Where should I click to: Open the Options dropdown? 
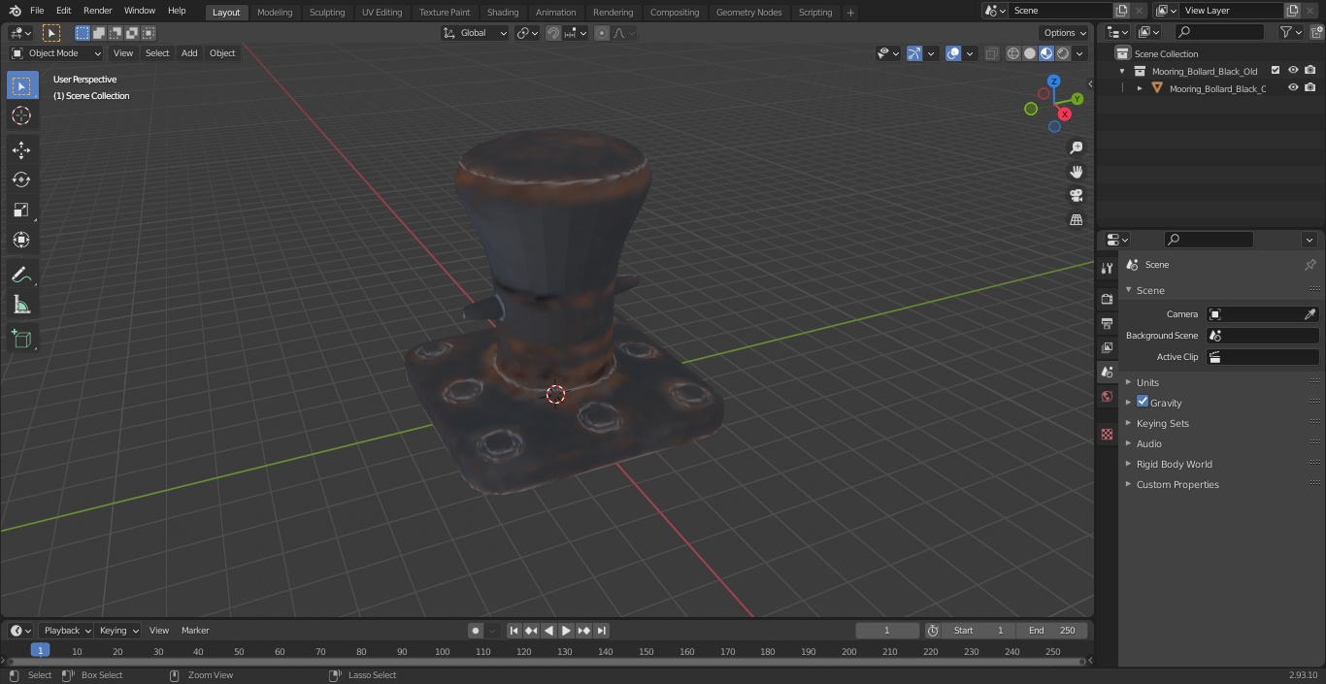pyautogui.click(x=1065, y=33)
